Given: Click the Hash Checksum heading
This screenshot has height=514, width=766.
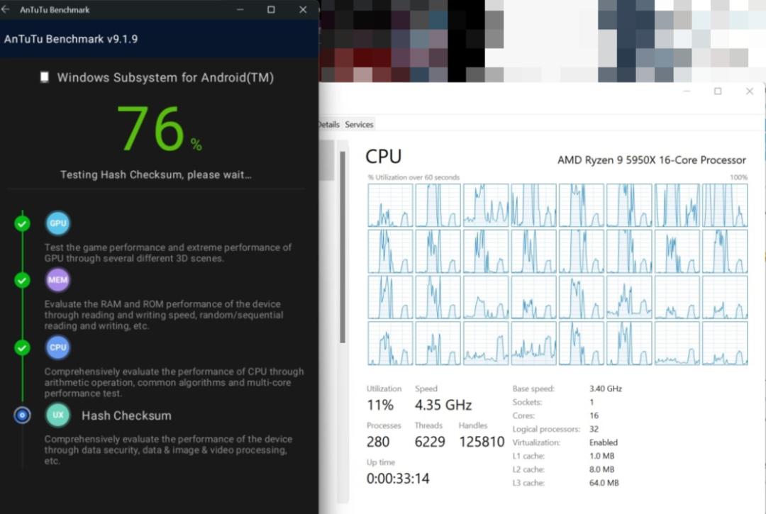Looking at the screenshot, I should click(x=126, y=415).
